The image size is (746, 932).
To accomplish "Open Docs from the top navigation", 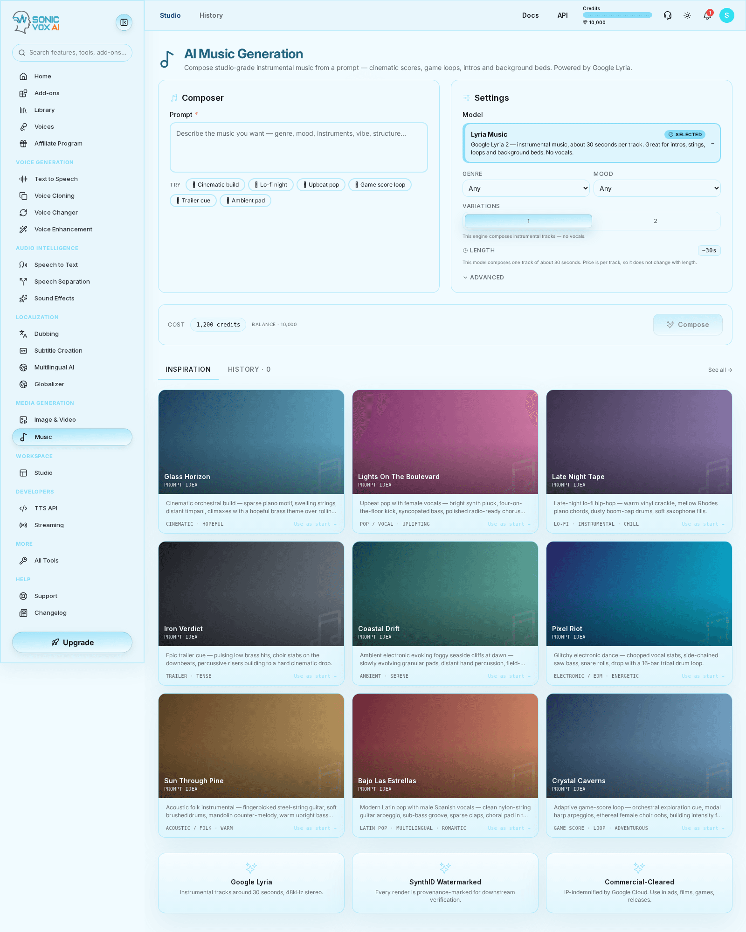I will [x=531, y=15].
